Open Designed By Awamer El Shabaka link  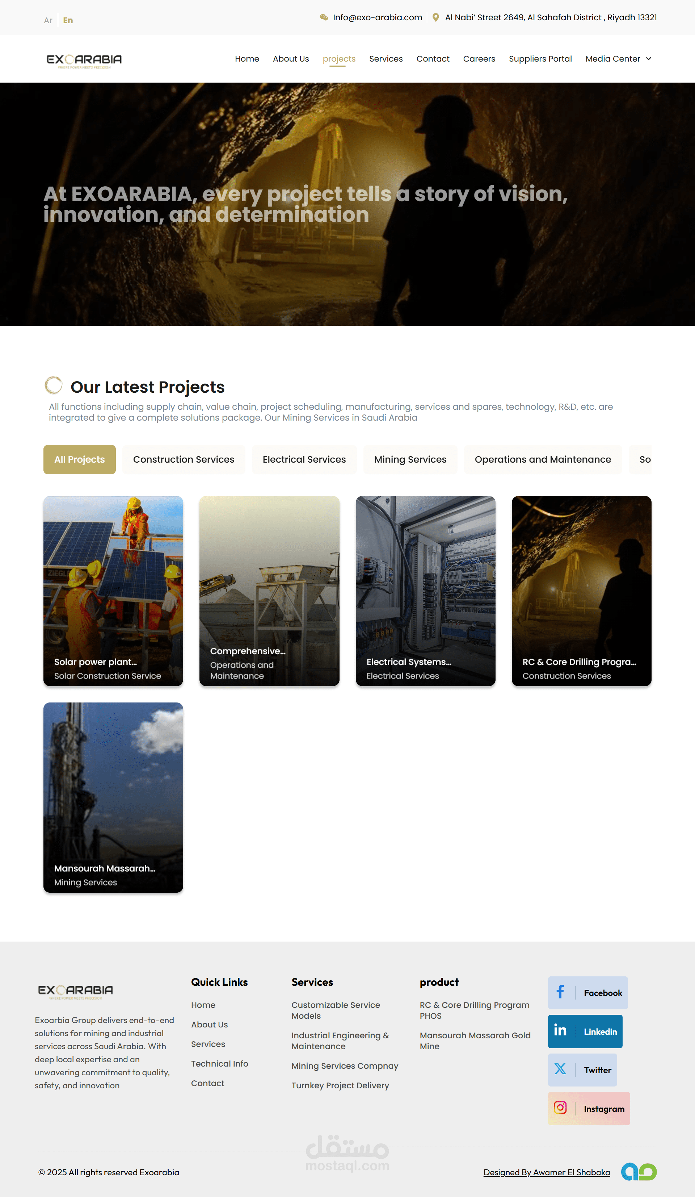coord(547,1172)
